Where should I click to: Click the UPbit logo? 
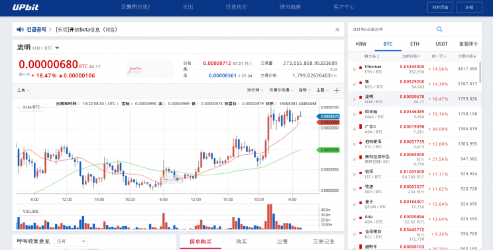(x=25, y=7)
